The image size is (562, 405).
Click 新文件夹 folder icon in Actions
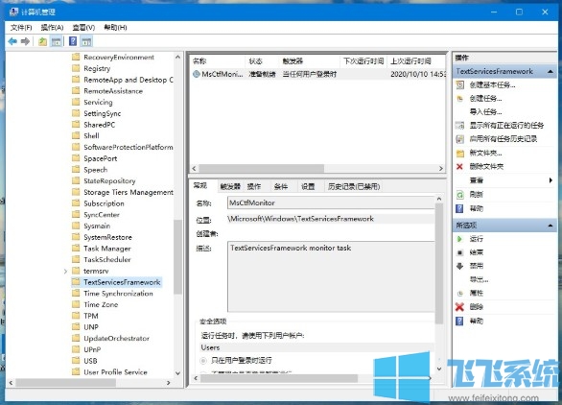click(459, 154)
